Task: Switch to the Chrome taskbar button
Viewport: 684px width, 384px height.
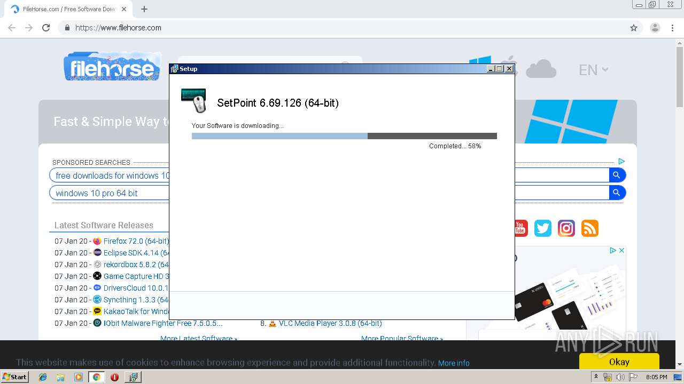Action: pyautogui.click(x=96, y=377)
